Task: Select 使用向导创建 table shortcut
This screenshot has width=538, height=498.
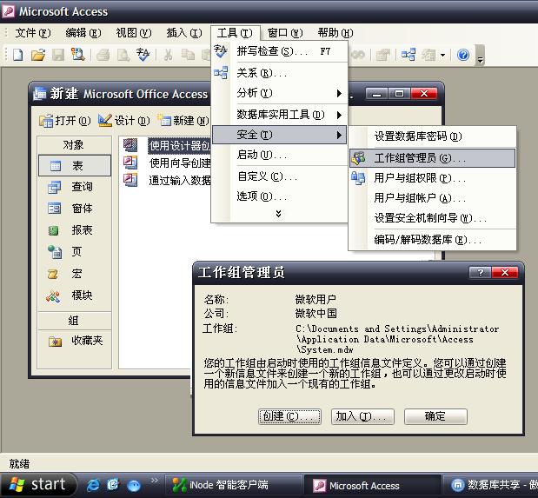Action: (x=180, y=163)
